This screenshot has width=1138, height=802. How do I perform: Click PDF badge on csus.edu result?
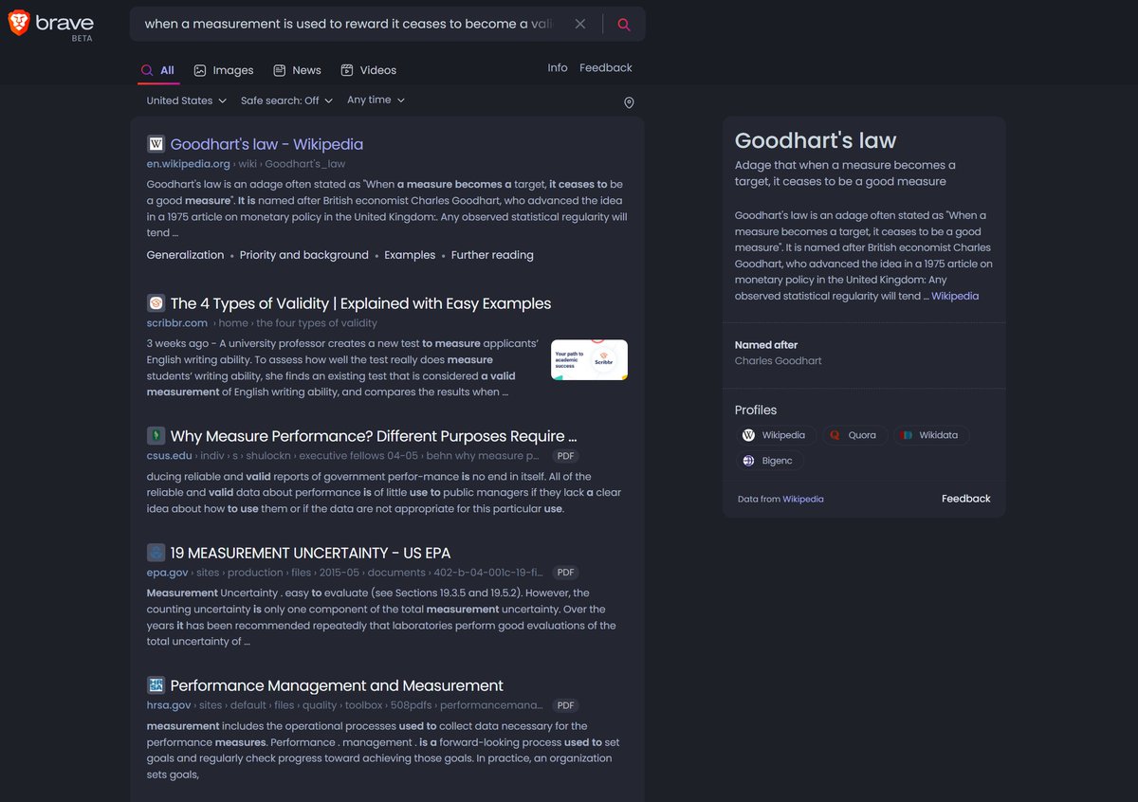coord(566,456)
